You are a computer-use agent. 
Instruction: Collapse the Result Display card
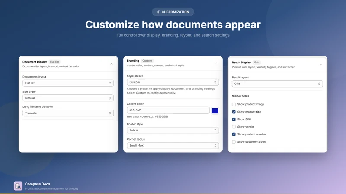(320, 65)
